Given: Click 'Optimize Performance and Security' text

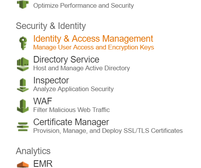Looking at the screenshot, I should coord(83,5).
